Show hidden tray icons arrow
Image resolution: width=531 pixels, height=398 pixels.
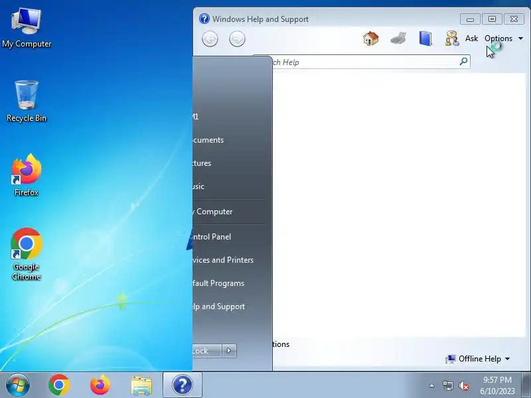click(432, 385)
